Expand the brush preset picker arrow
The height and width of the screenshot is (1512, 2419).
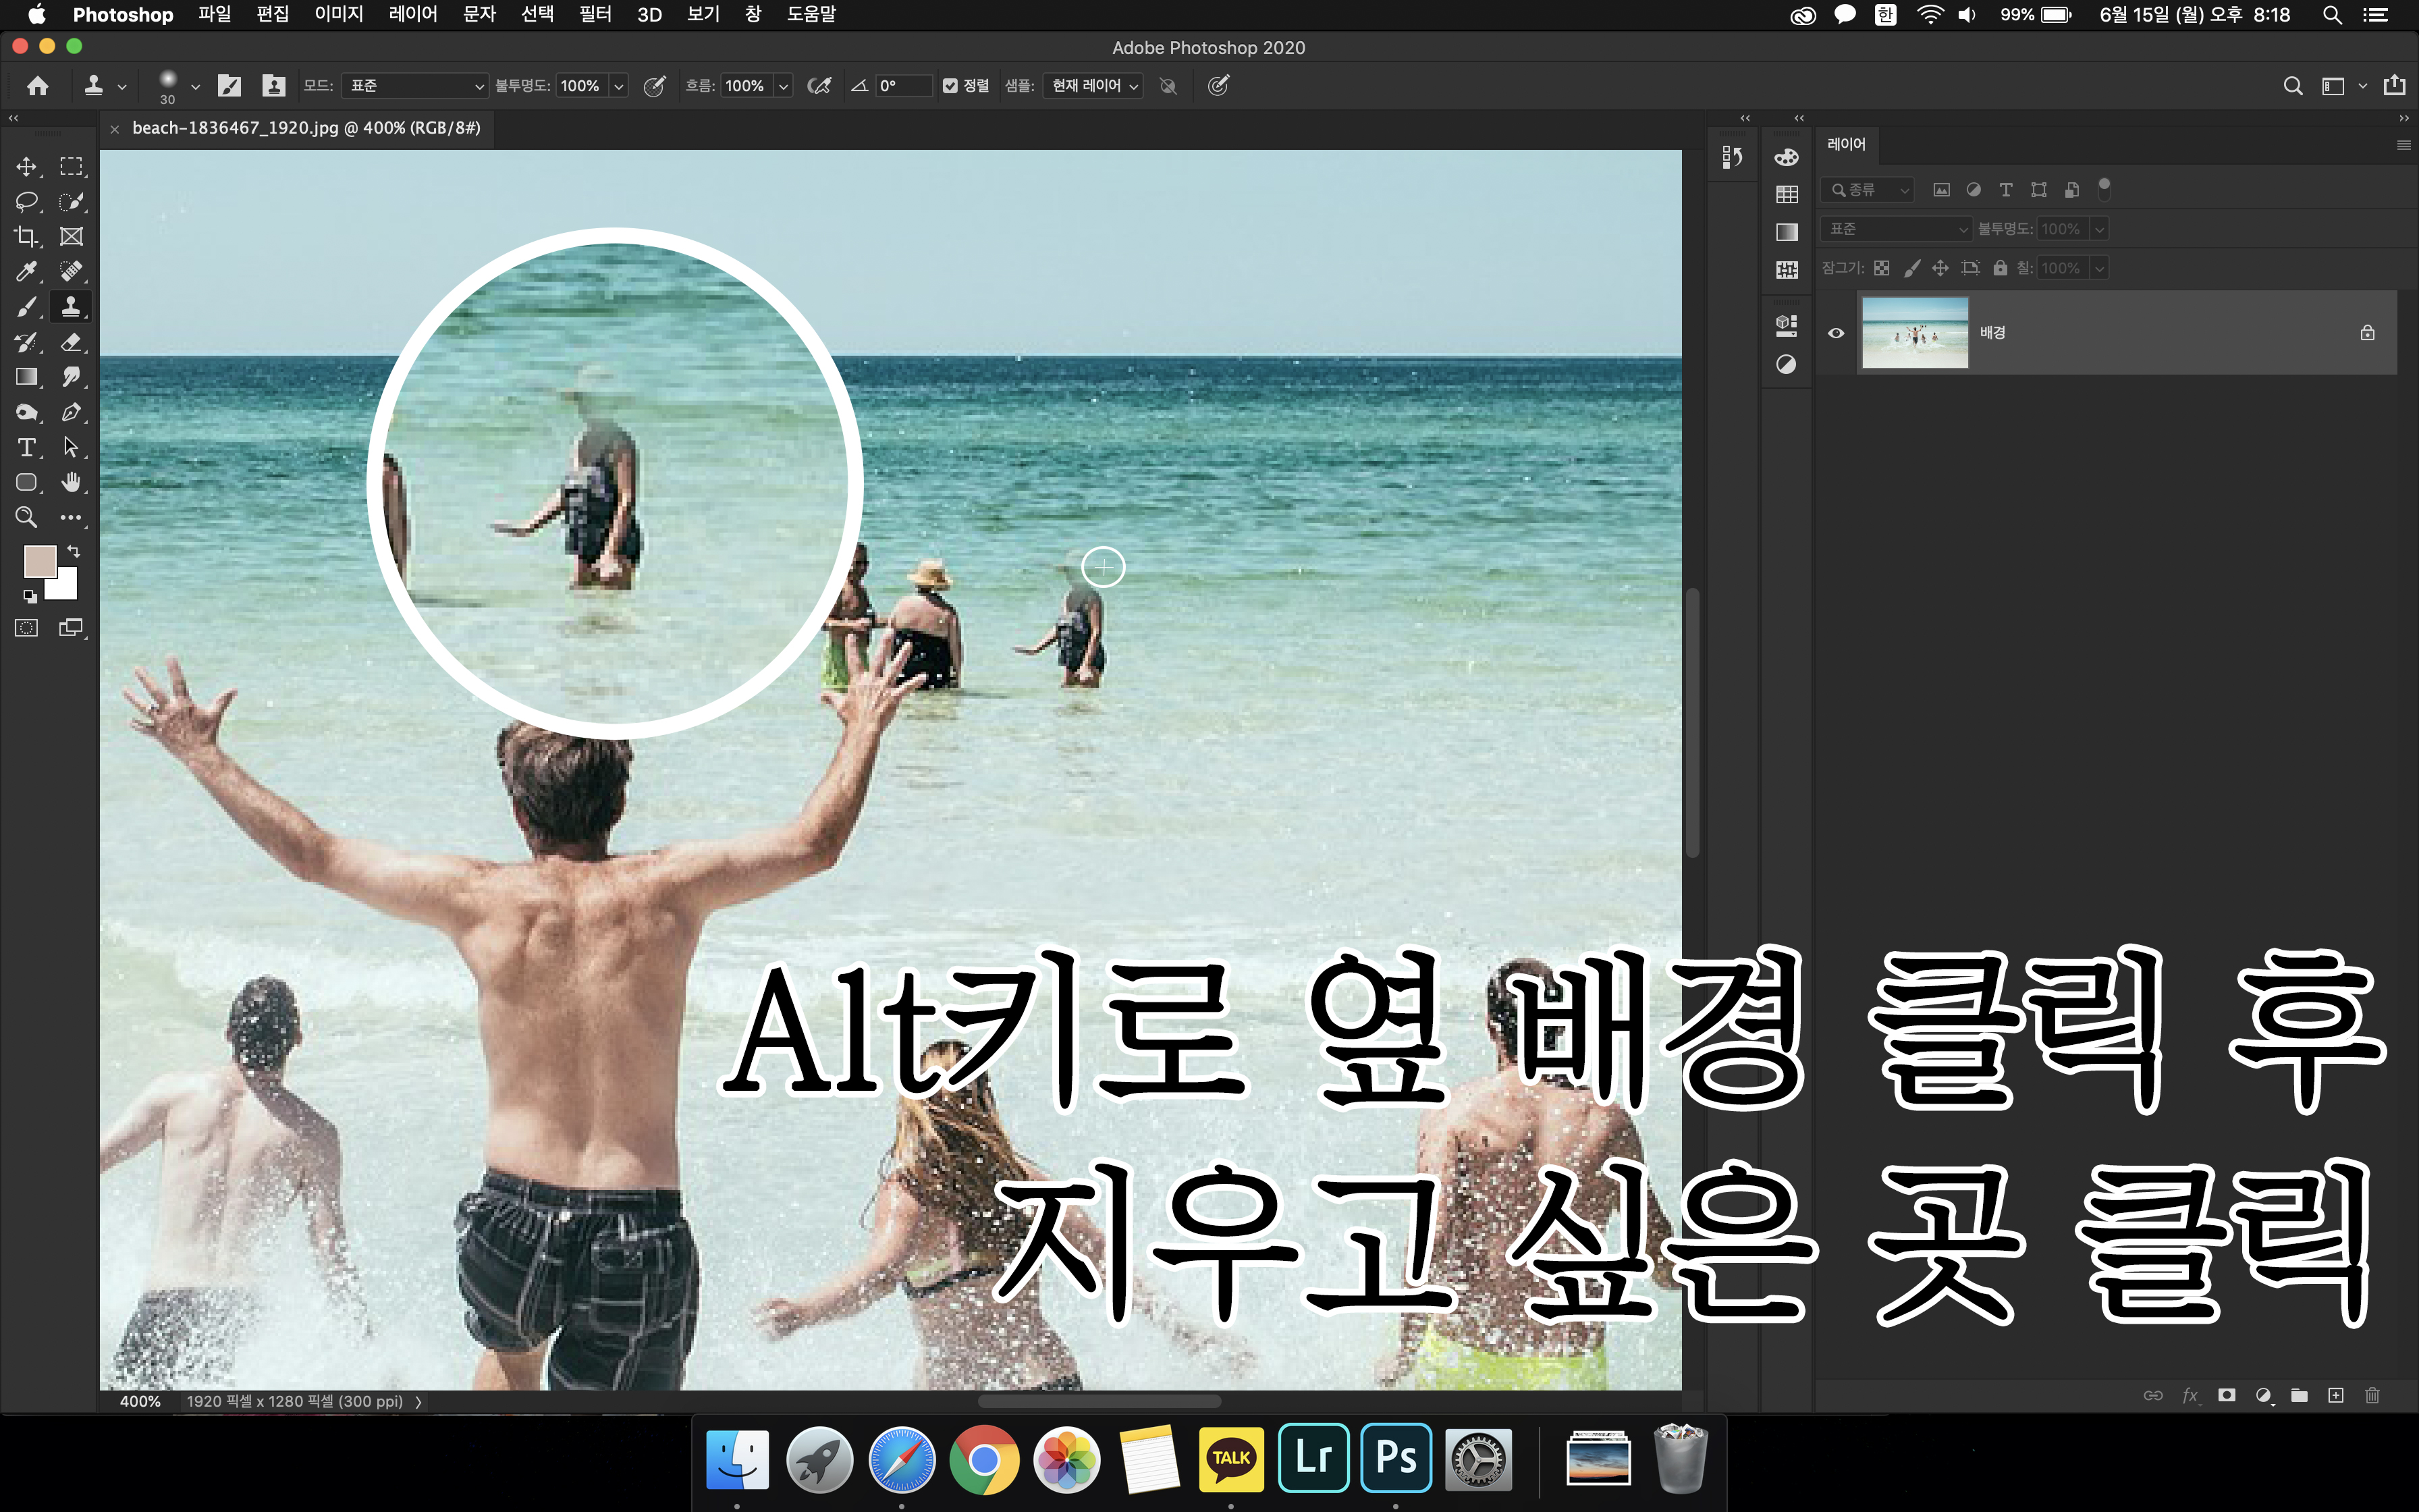(195, 86)
